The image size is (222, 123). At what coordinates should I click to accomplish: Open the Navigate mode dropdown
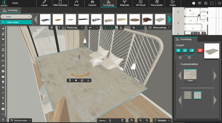(x=162, y=120)
